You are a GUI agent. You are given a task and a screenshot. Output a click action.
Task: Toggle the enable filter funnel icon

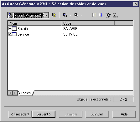point(115,15)
